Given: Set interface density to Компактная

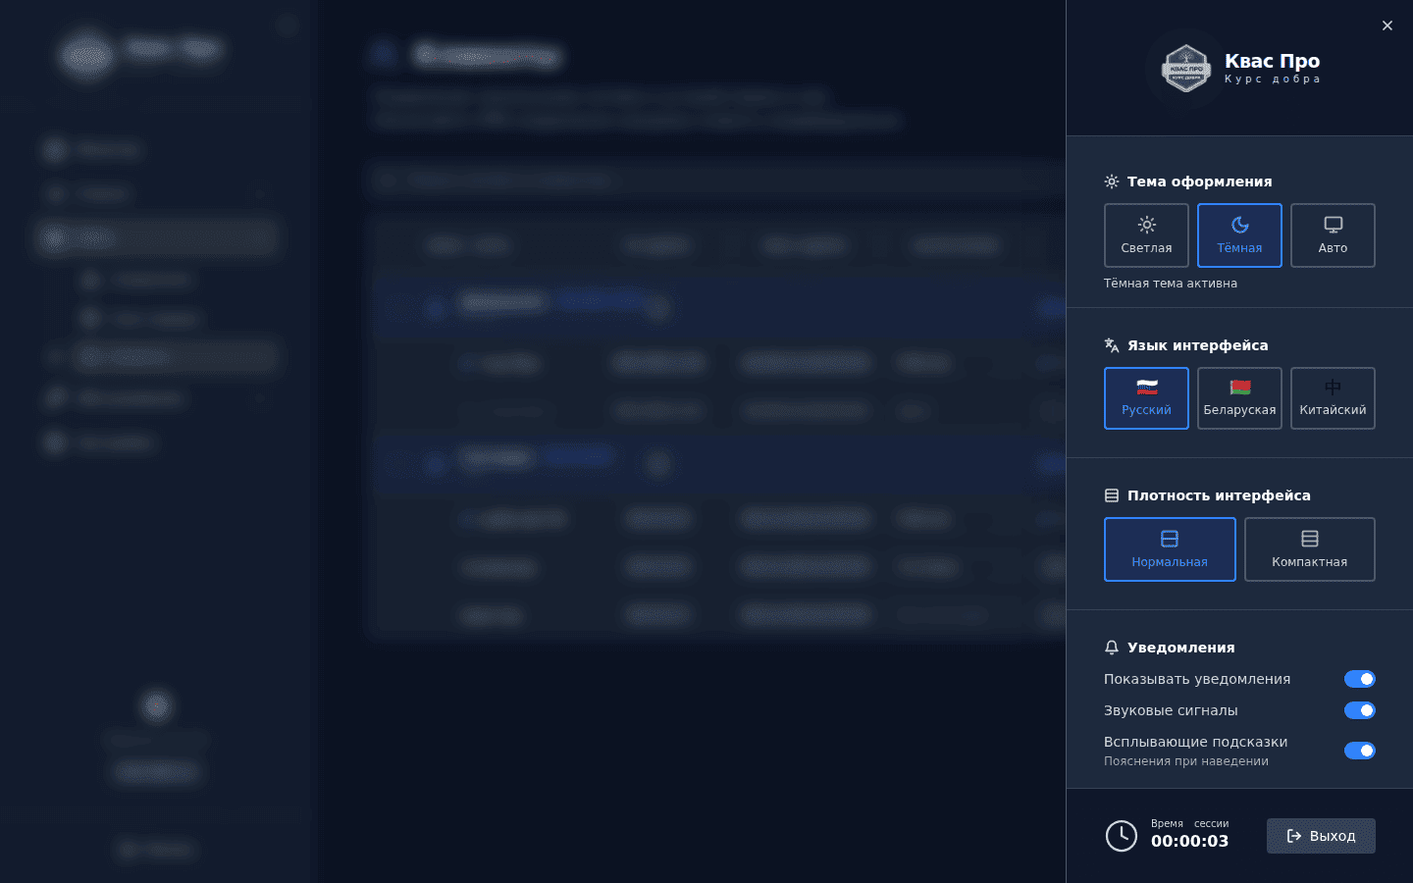Looking at the screenshot, I should pos(1310,549).
